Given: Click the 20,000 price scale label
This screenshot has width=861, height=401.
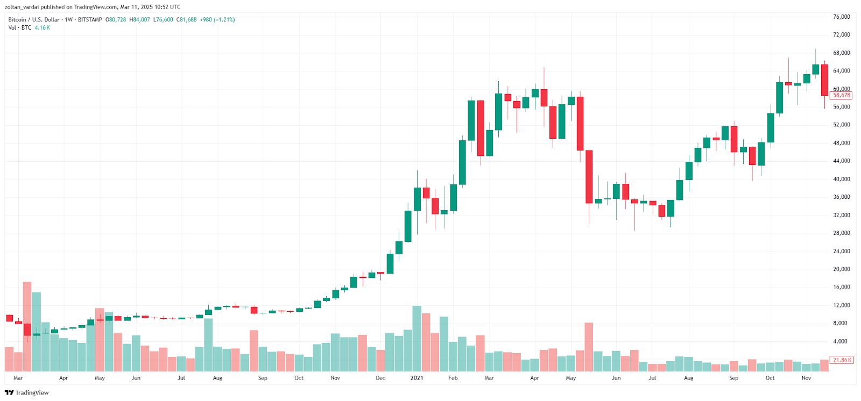Looking at the screenshot, I should pyautogui.click(x=841, y=269).
